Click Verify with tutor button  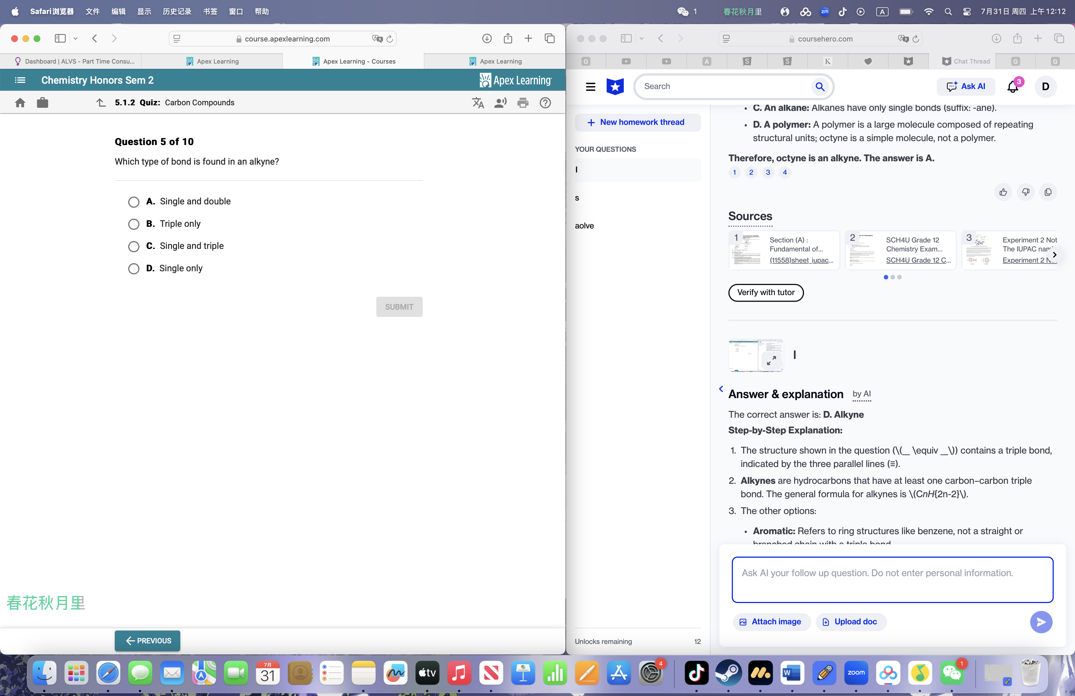(766, 292)
